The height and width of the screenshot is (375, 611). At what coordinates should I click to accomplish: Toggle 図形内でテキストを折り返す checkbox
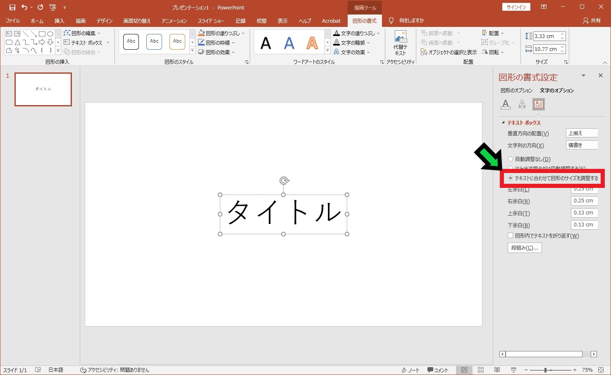511,236
